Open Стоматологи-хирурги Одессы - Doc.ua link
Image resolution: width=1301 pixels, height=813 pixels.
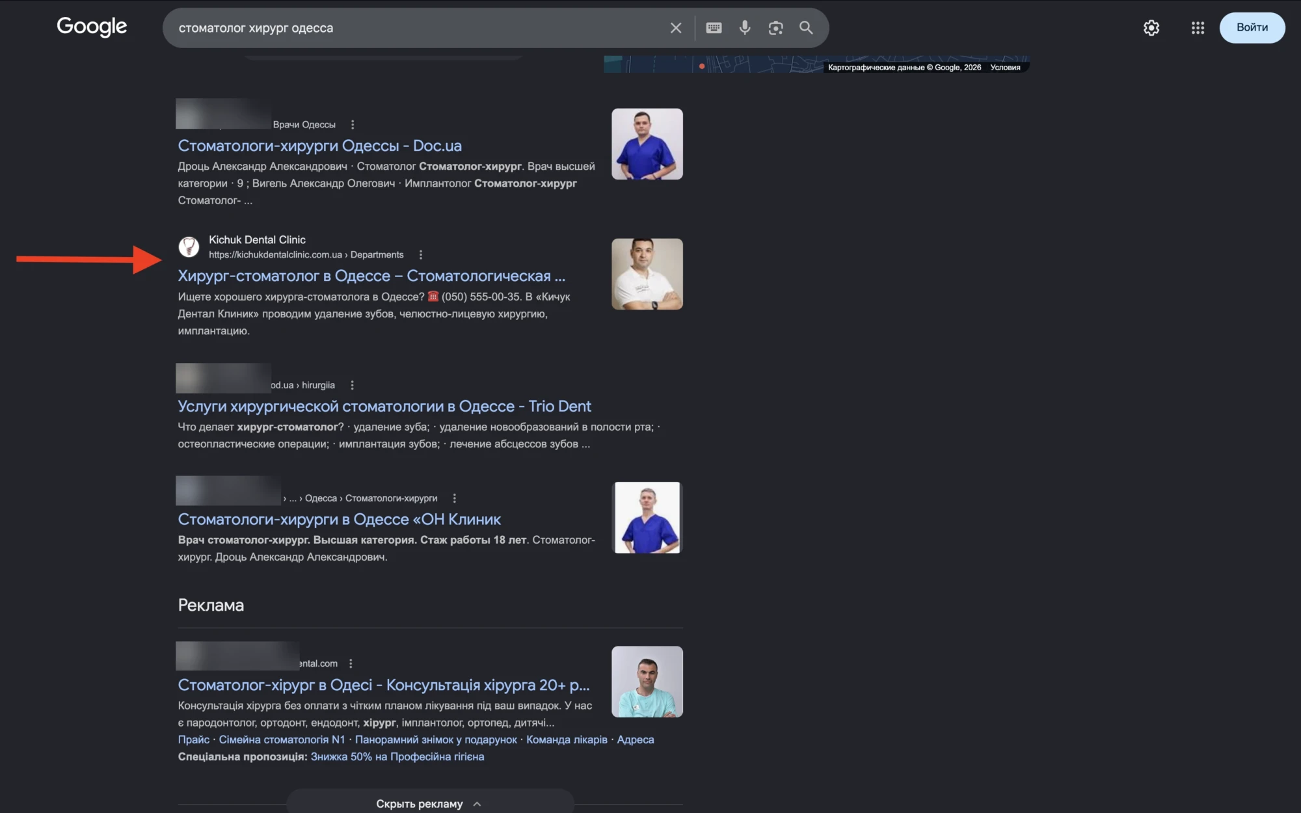tap(320, 146)
